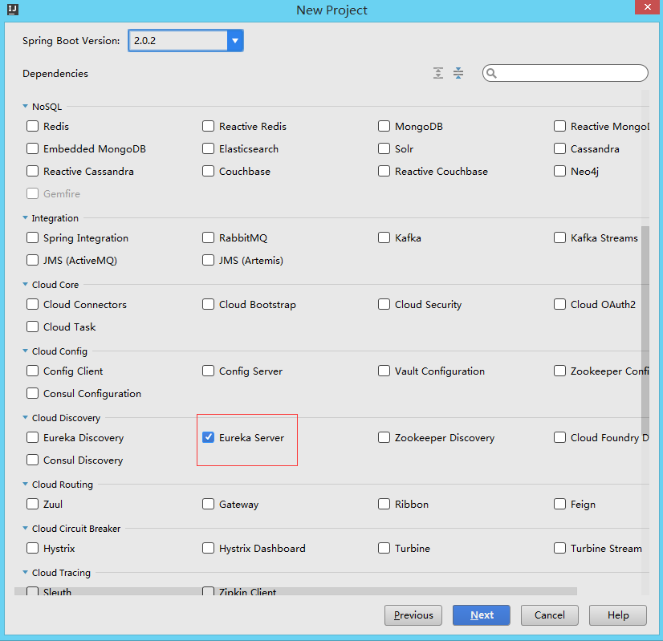Image resolution: width=663 pixels, height=641 pixels.
Task: Select the Gateway checkbox
Action: pyautogui.click(x=208, y=504)
